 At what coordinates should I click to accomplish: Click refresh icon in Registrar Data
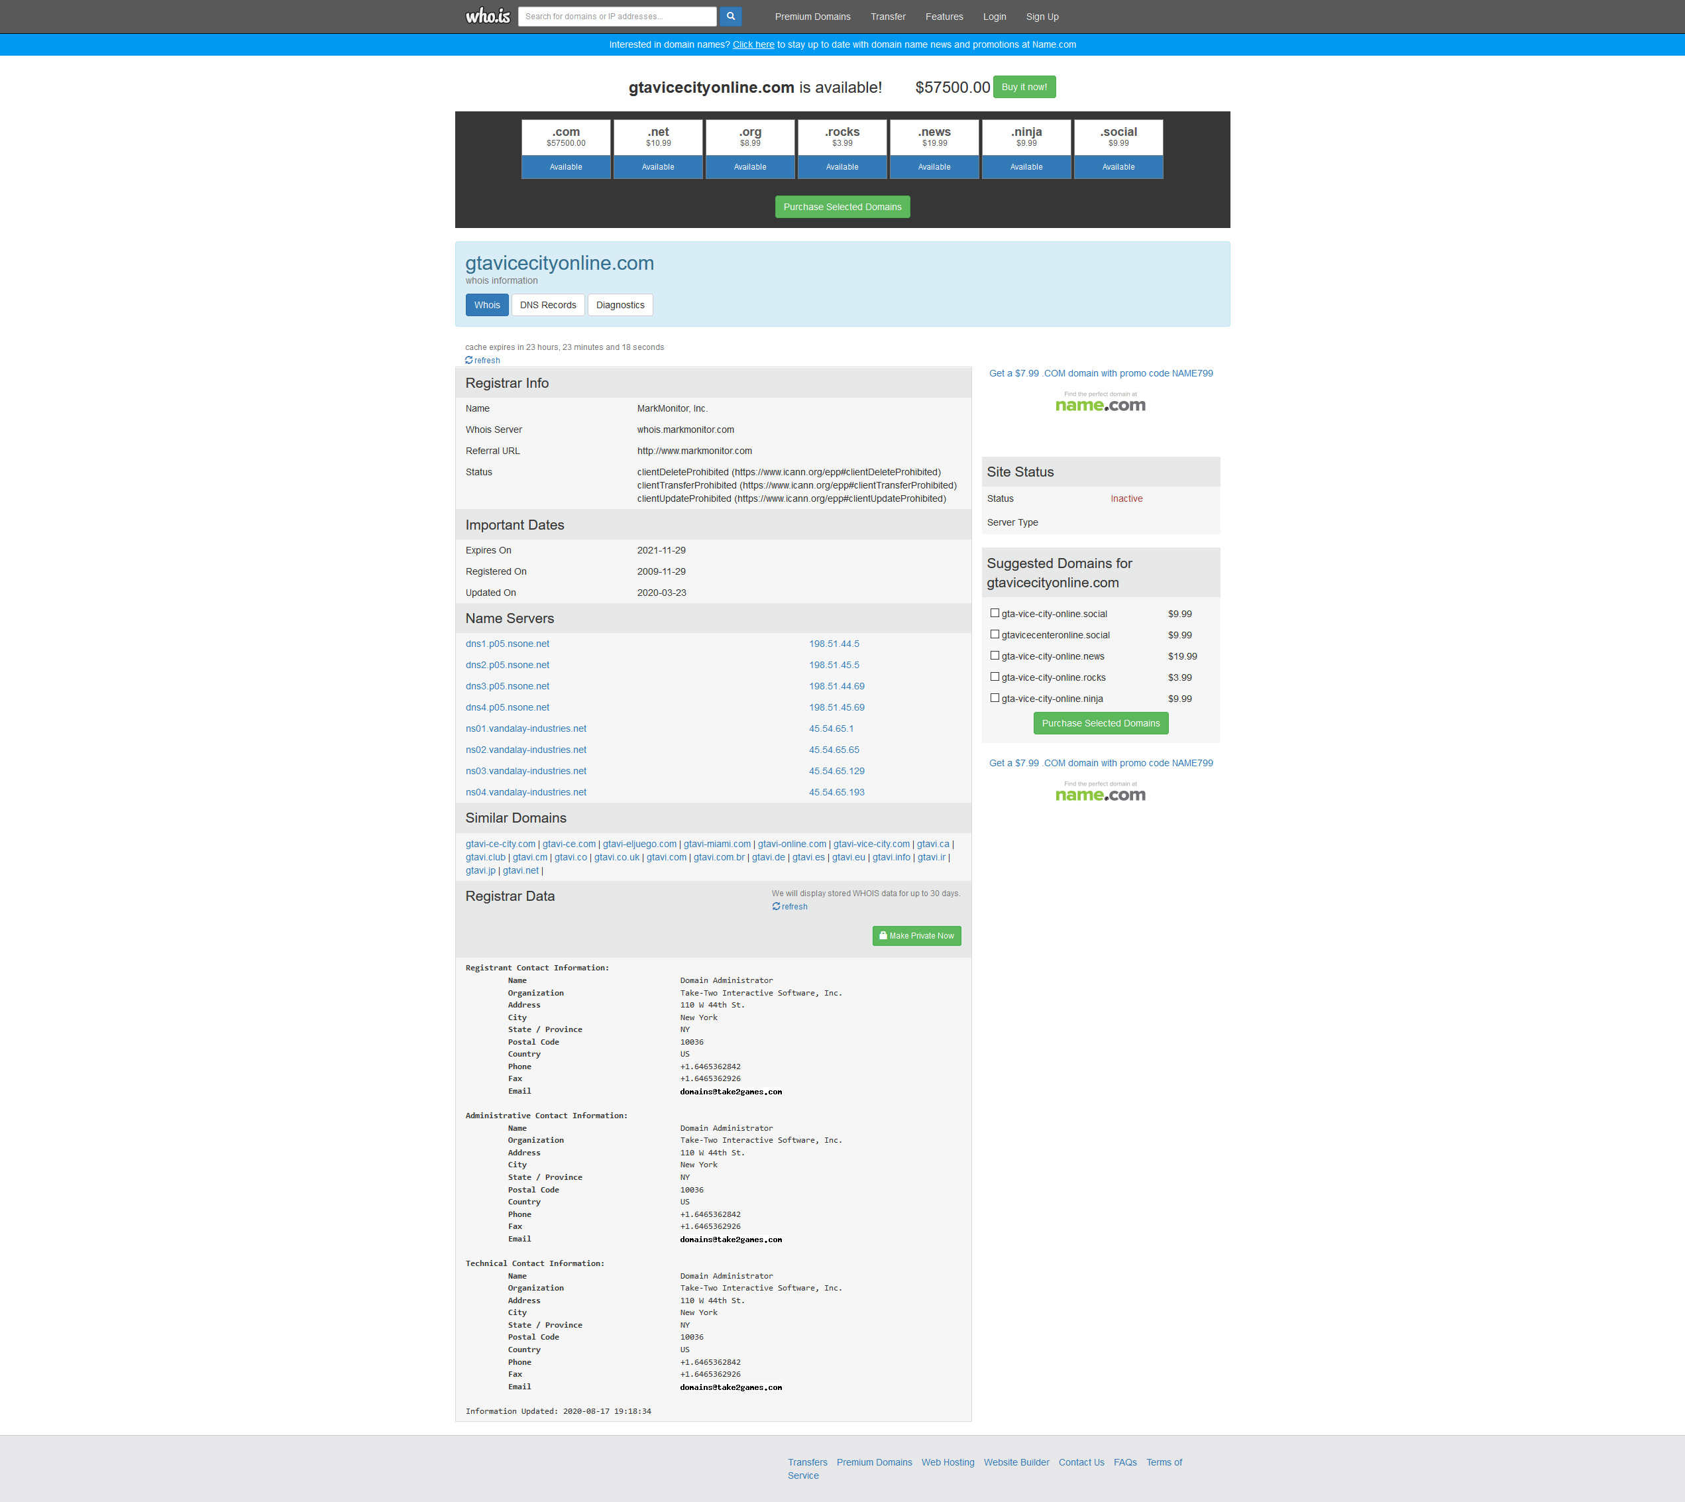(x=776, y=907)
